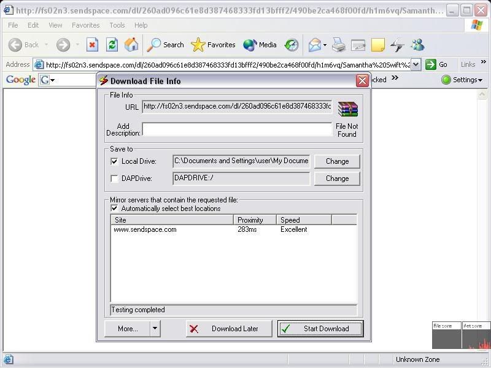Click the Stop loading toolbar icon
Screen dimensions: 491x368
[92, 45]
